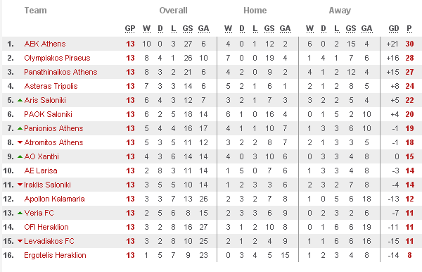Click the green up arrow beside Aris Saloniki
422x272 pixels.
point(20,100)
